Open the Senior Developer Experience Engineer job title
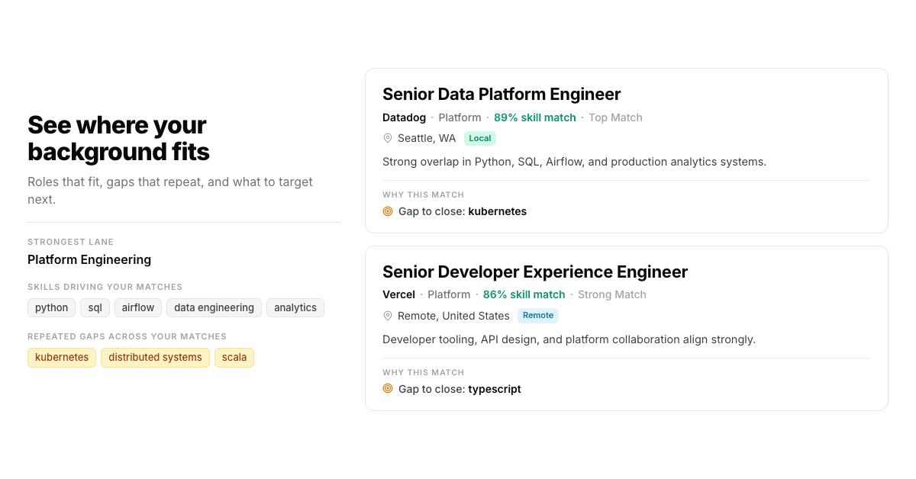916x479 pixels. point(535,272)
